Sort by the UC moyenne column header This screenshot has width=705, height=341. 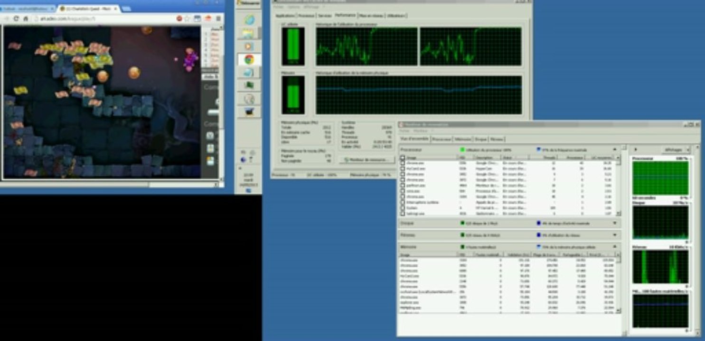pyautogui.click(x=600, y=157)
